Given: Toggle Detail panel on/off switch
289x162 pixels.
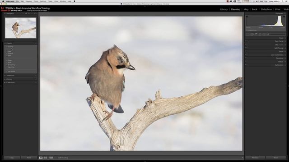Looking at the screenshot, I should (246, 51).
